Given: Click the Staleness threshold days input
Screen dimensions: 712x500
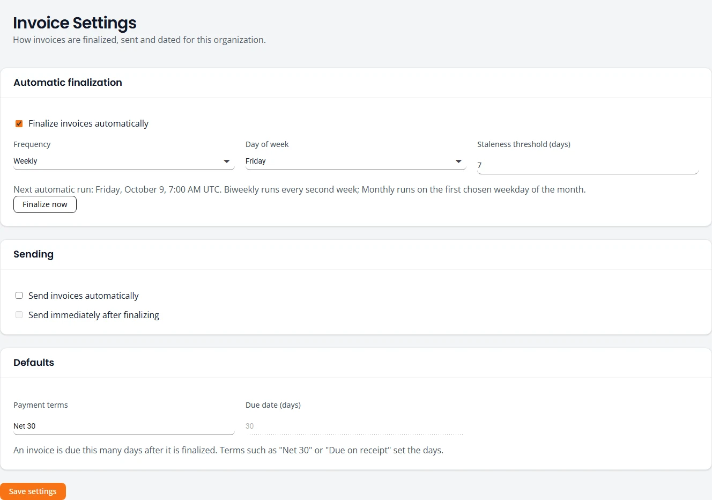Looking at the screenshot, I should pos(588,165).
